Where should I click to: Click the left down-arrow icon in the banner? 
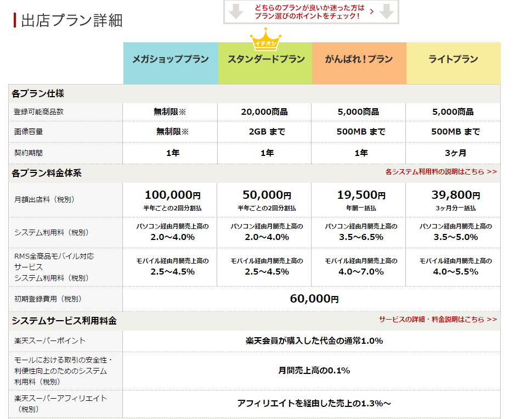pyautogui.click(x=236, y=12)
